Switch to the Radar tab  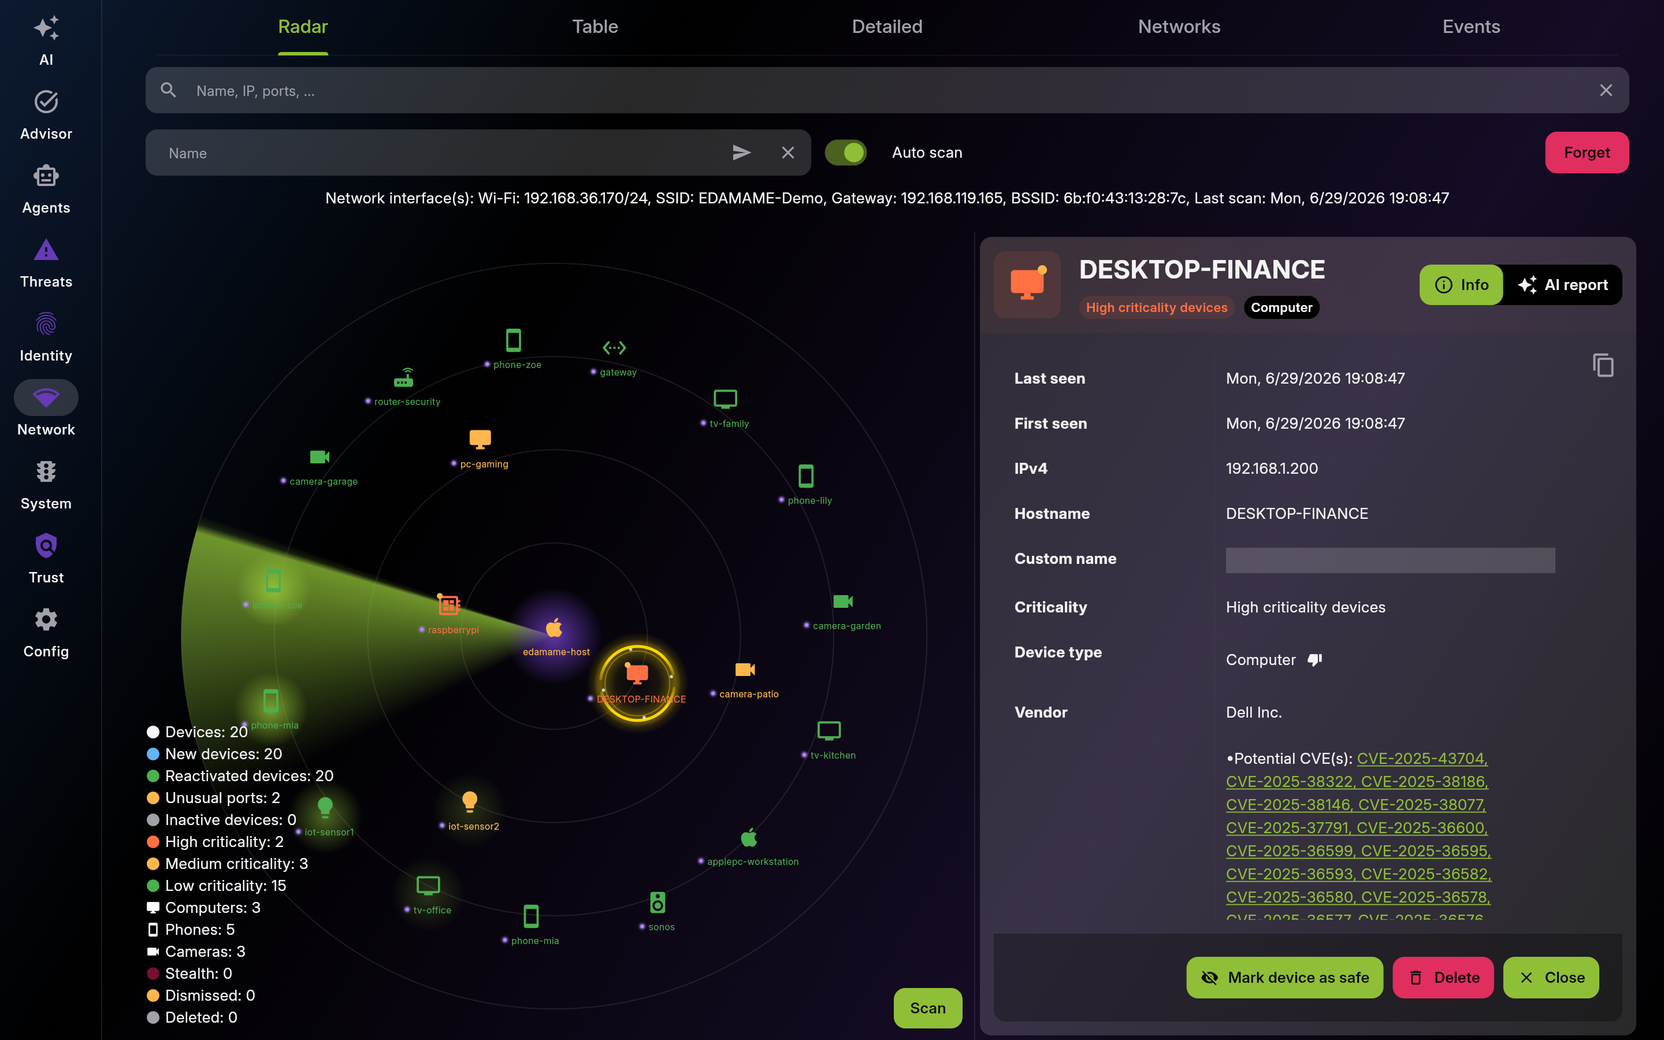click(x=303, y=27)
